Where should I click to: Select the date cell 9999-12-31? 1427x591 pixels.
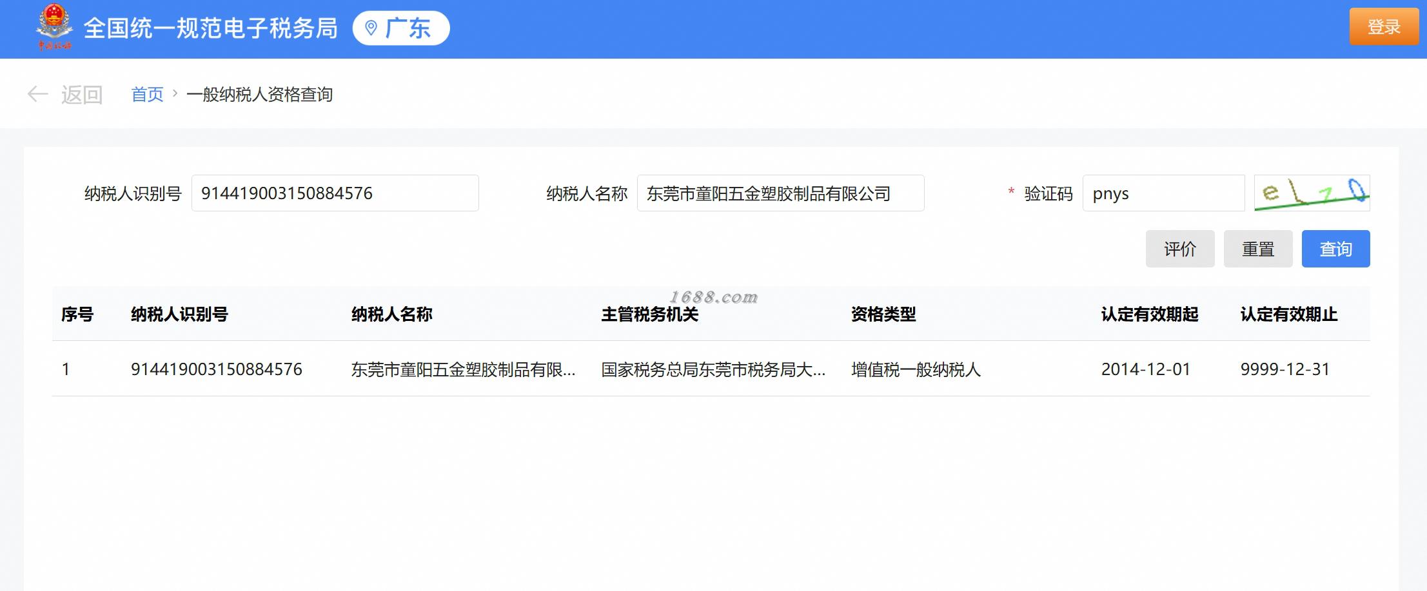click(x=1285, y=369)
